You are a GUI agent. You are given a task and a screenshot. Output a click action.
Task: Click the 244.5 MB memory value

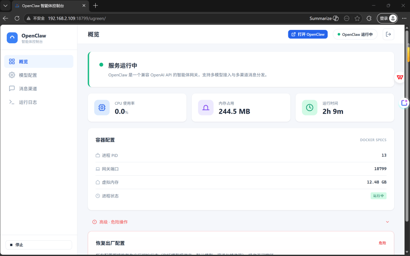pyautogui.click(x=234, y=112)
